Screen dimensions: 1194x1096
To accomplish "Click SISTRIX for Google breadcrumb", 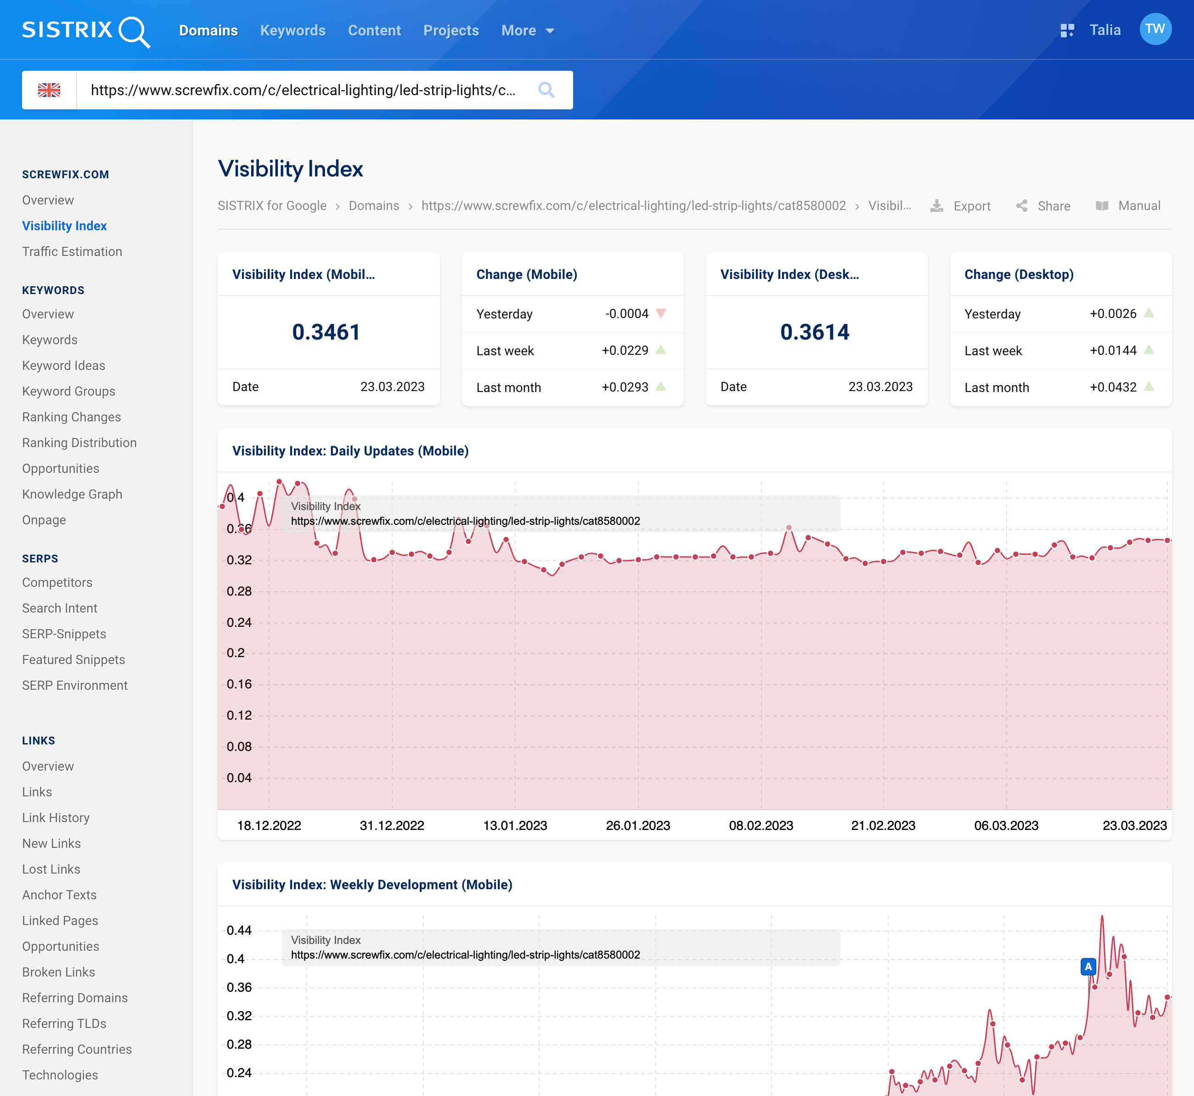I will 272,206.
